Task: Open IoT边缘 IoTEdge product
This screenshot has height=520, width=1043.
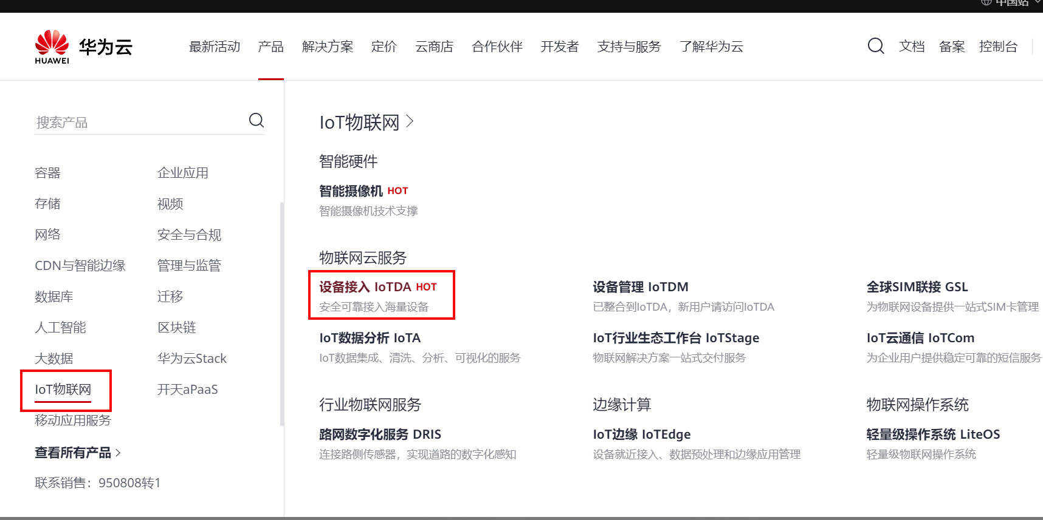Action: (x=641, y=434)
